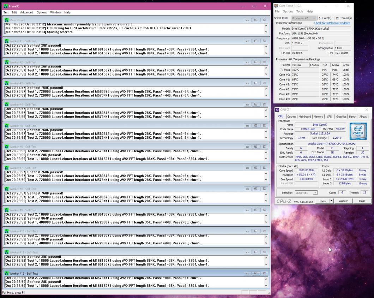Image resolution: width=374 pixels, height=298 pixels.
Task: Open the Socket #1 selection dropdown
Action: [x=306, y=193]
